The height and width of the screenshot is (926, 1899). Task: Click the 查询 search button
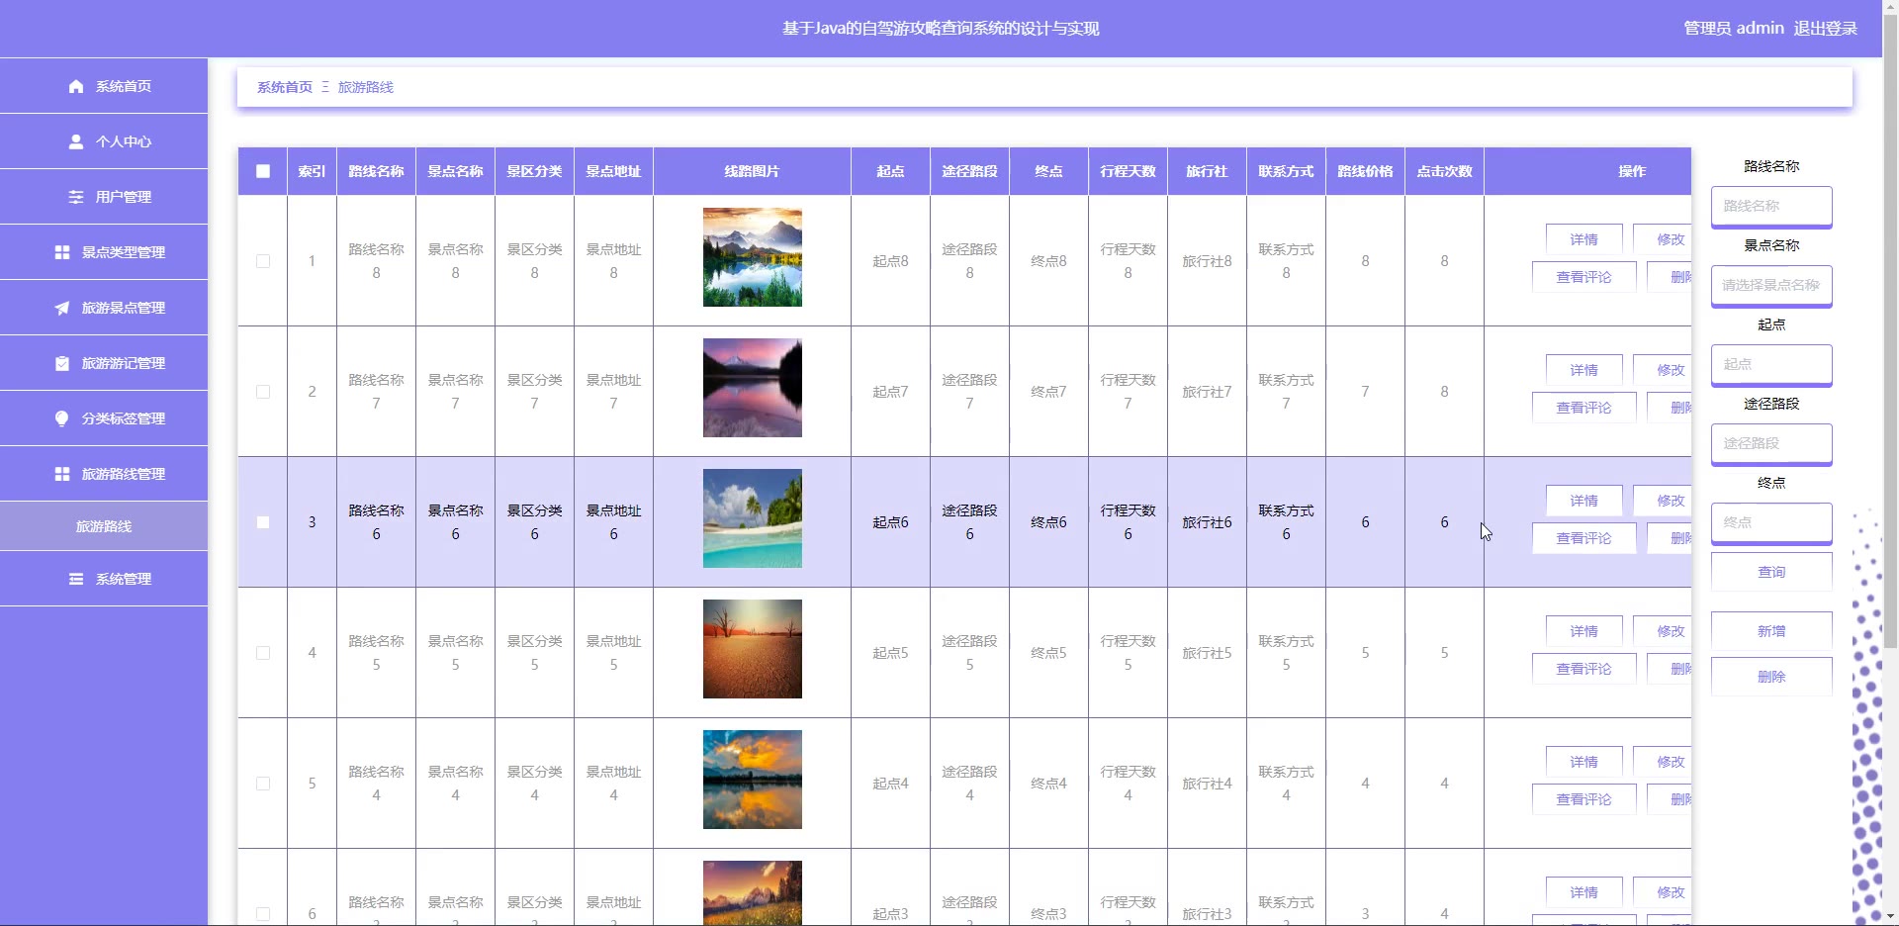coord(1771,572)
